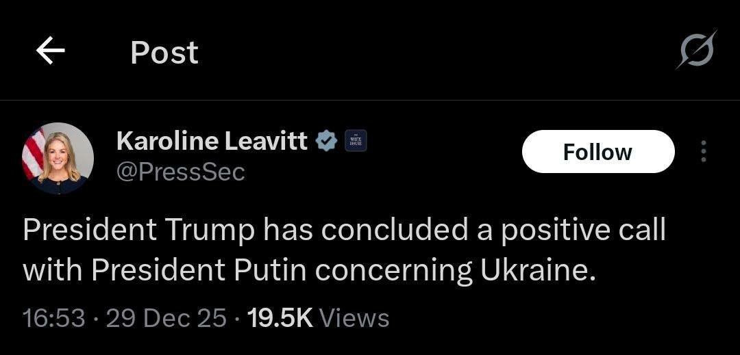Open the @PressSec handle link

(x=181, y=172)
